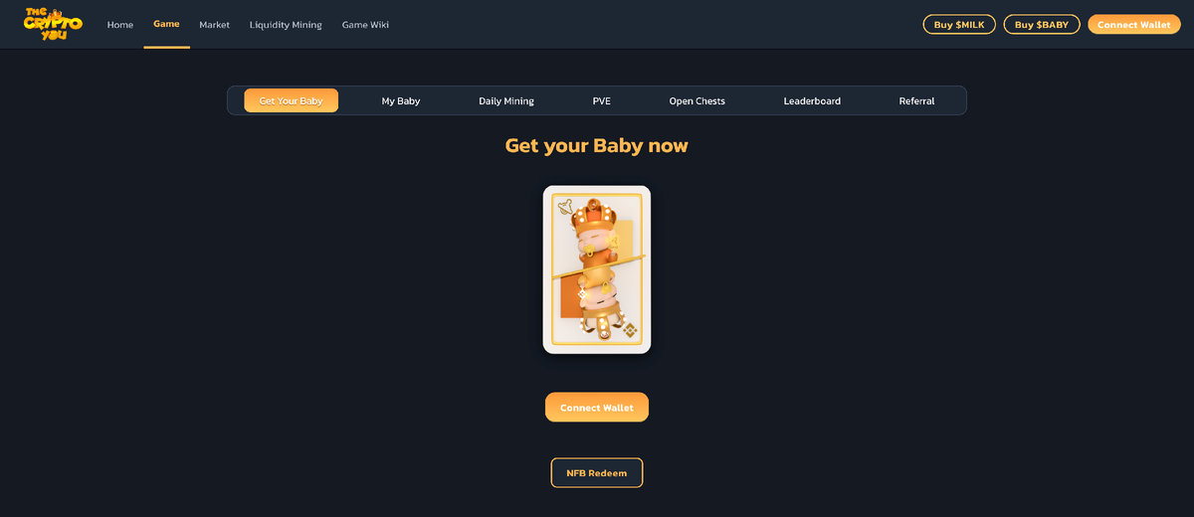Click Connect Wallet below the card

597,408
